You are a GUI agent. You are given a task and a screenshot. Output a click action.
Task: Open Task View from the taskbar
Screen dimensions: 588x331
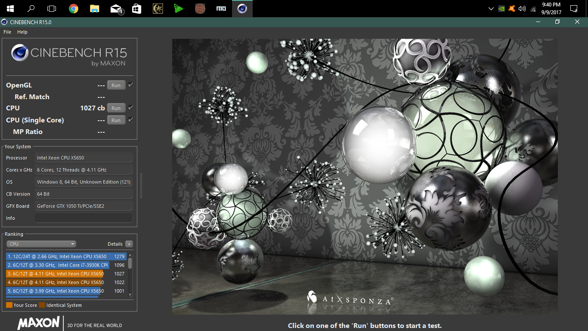point(52,9)
